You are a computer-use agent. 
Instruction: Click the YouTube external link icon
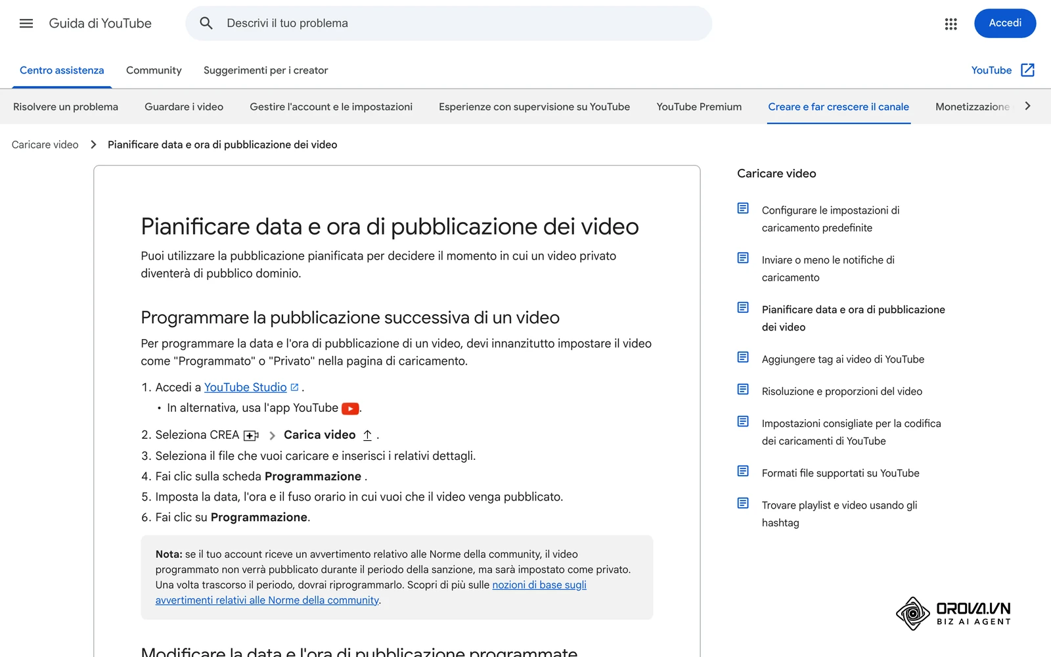1028,70
